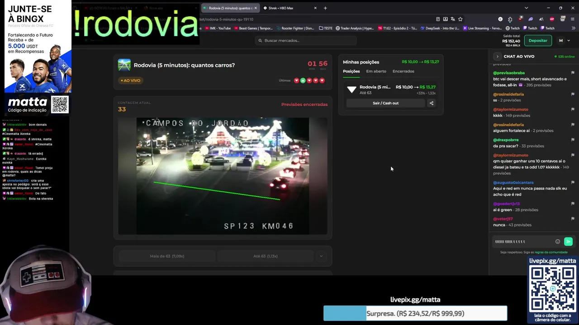Close the Shrek HBO Max tab
The width and height of the screenshot is (579, 325).
[315, 8]
